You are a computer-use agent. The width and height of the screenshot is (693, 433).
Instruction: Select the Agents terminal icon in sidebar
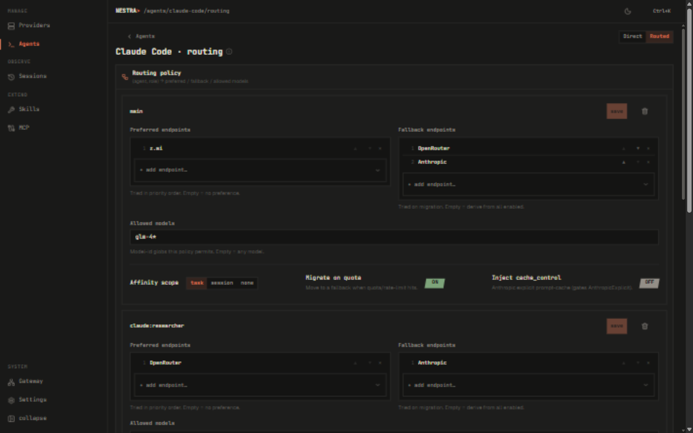click(11, 44)
